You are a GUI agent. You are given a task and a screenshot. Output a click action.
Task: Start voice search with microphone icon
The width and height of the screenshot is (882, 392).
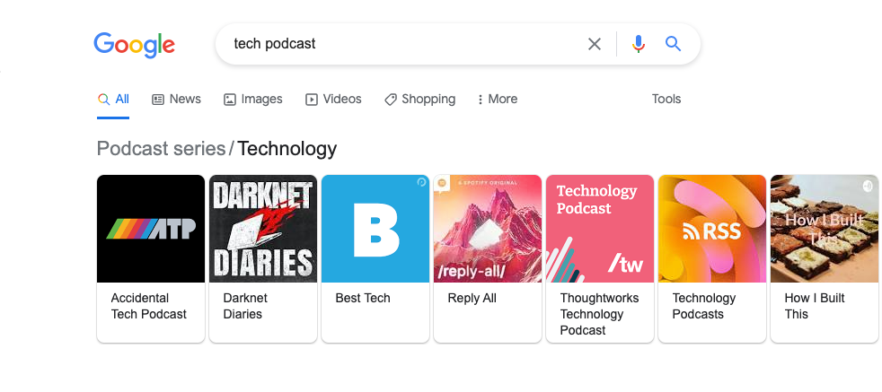click(x=638, y=44)
